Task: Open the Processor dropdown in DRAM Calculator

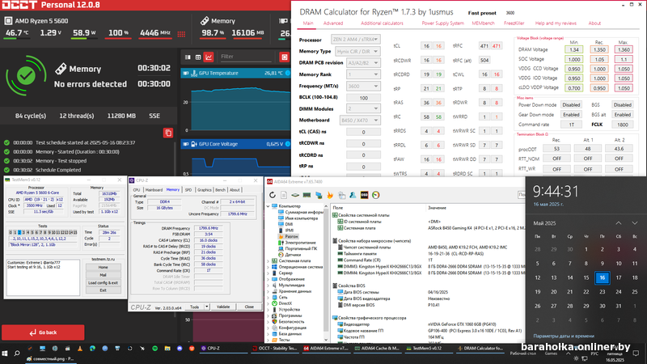Action: (x=355, y=39)
